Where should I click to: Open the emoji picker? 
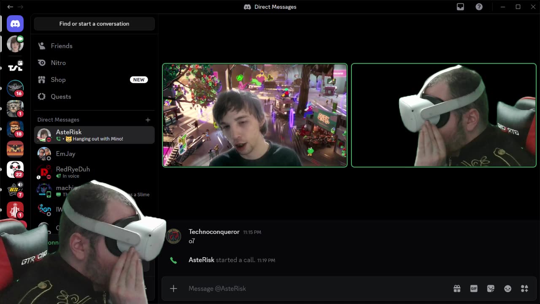(x=508, y=288)
